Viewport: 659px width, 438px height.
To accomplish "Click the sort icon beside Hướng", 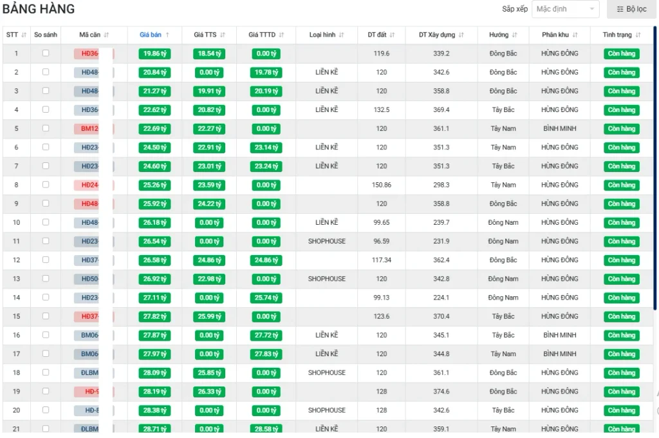I will click(x=515, y=35).
